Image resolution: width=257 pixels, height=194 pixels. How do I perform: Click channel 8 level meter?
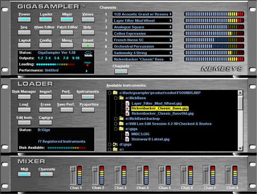(214, 59)
